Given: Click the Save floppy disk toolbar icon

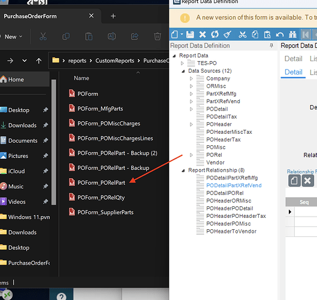Looking at the screenshot, I should (190, 35).
